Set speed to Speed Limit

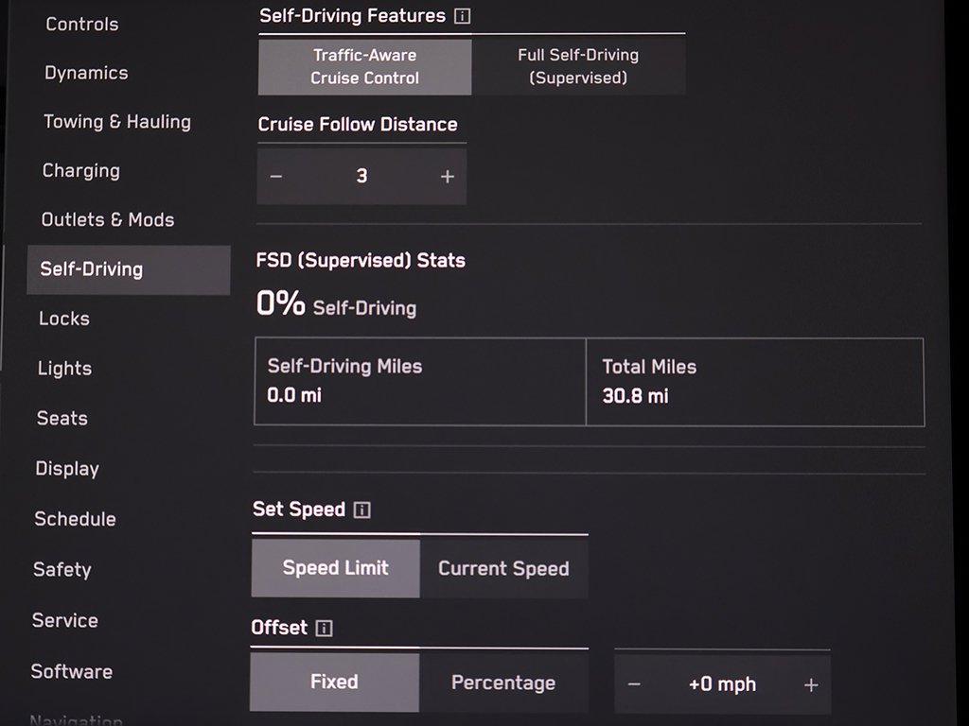click(x=336, y=568)
